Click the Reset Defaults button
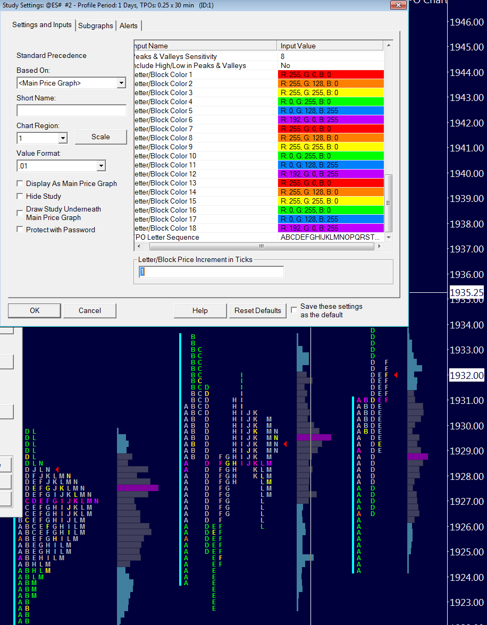Screen dimensions: 487x625 point(257,310)
